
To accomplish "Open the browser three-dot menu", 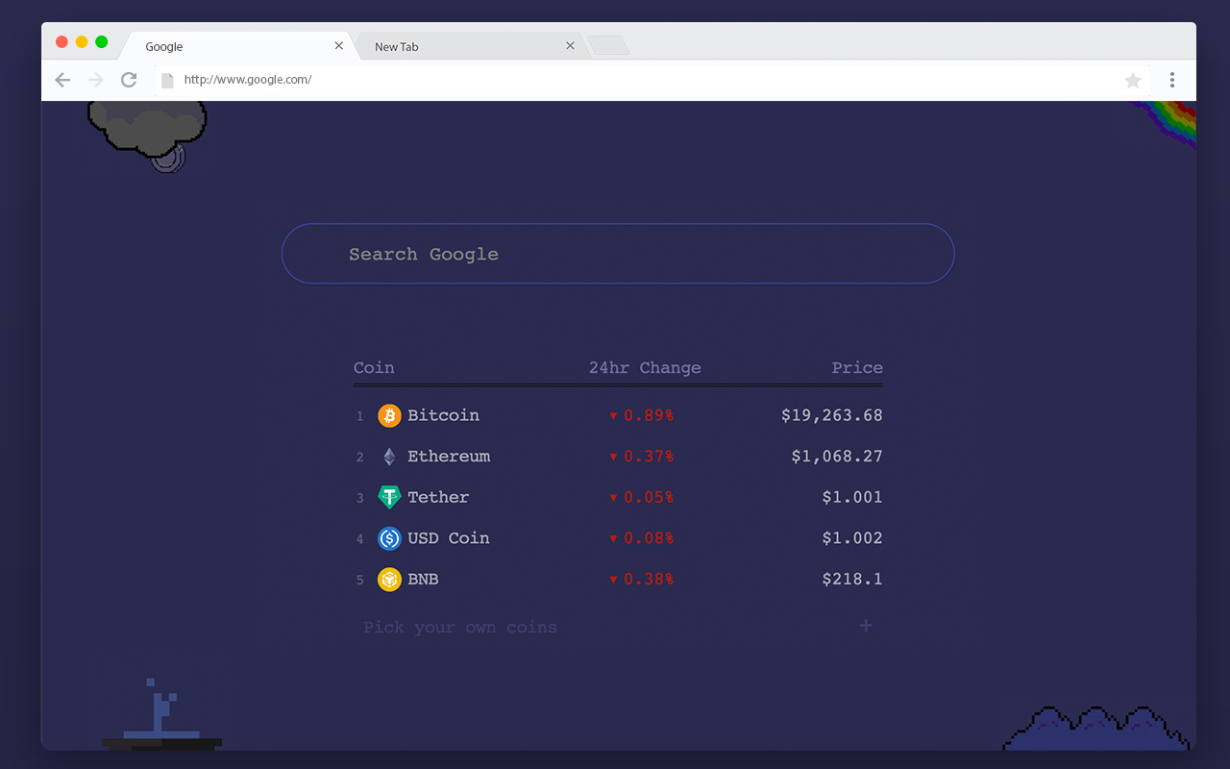I will click(1172, 80).
